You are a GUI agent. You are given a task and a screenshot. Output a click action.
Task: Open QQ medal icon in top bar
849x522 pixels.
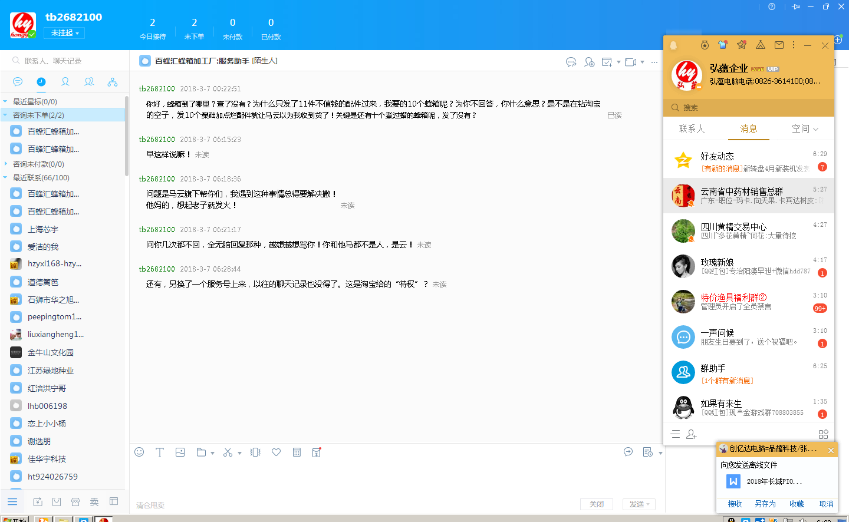[705, 45]
